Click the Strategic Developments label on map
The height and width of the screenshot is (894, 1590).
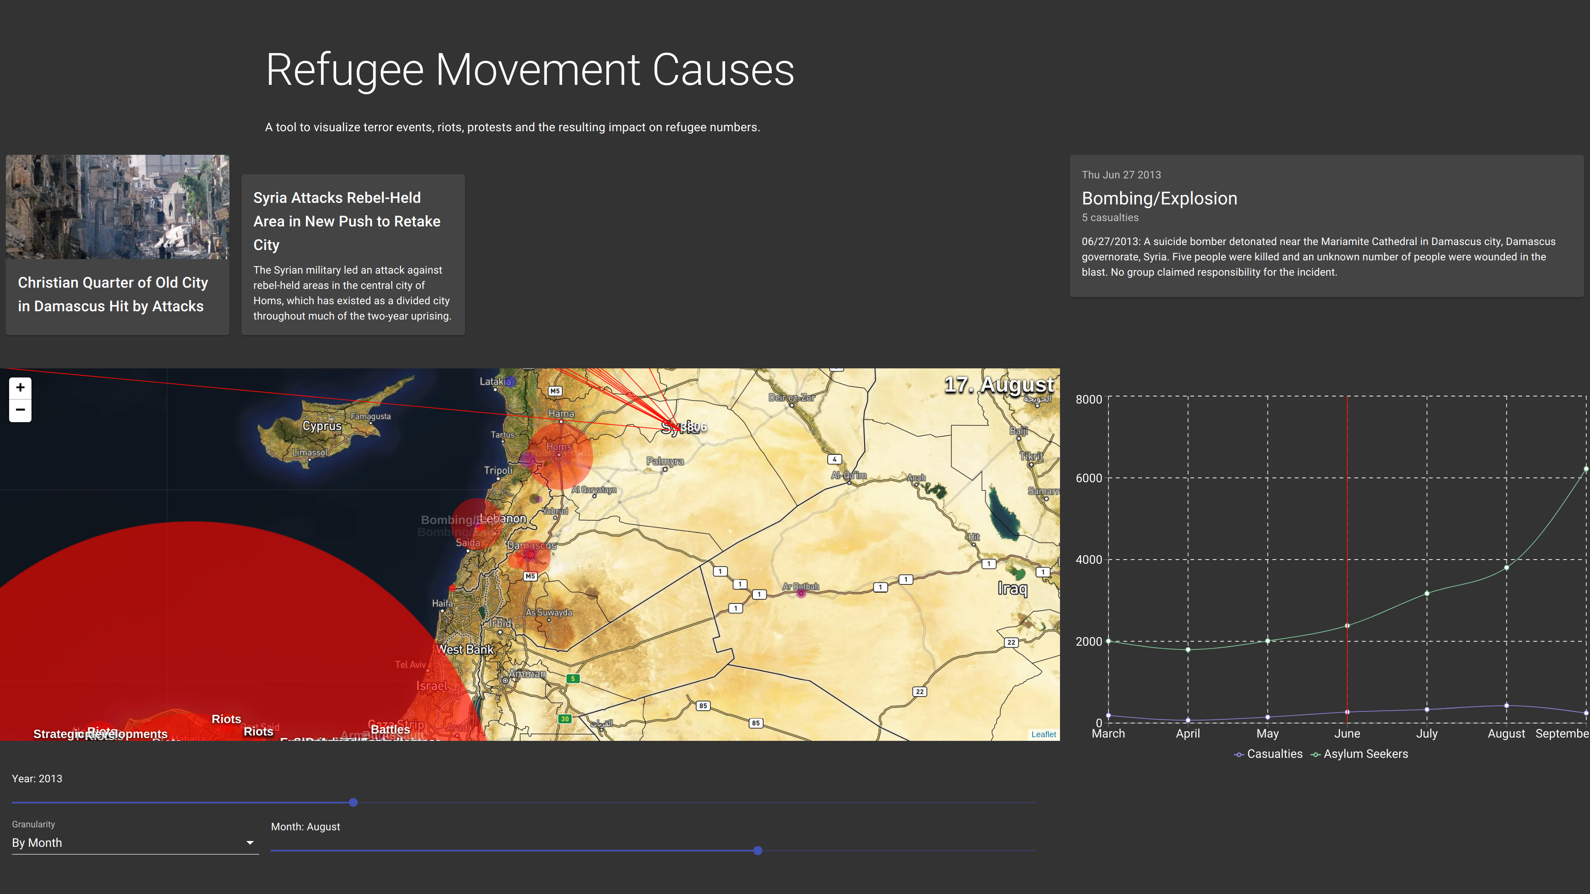101,733
